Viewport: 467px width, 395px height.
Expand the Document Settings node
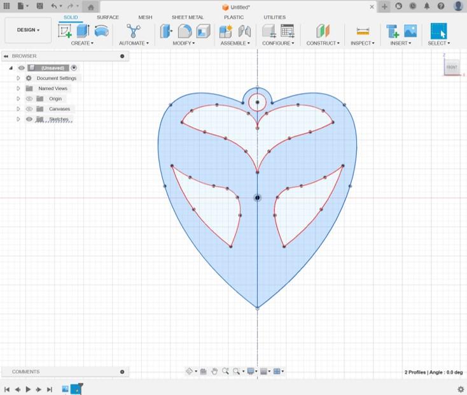[18, 78]
